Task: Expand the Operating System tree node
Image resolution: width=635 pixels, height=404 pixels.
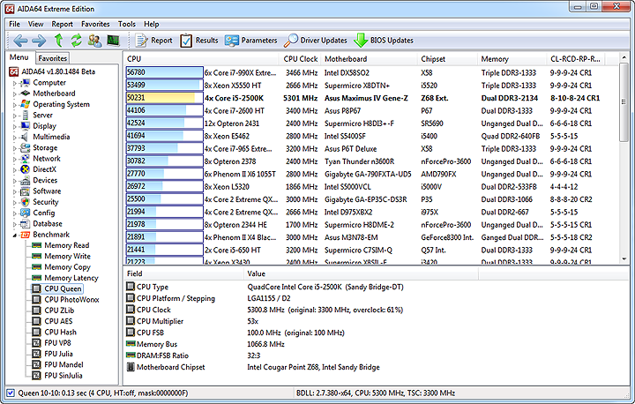Action: coord(15,105)
